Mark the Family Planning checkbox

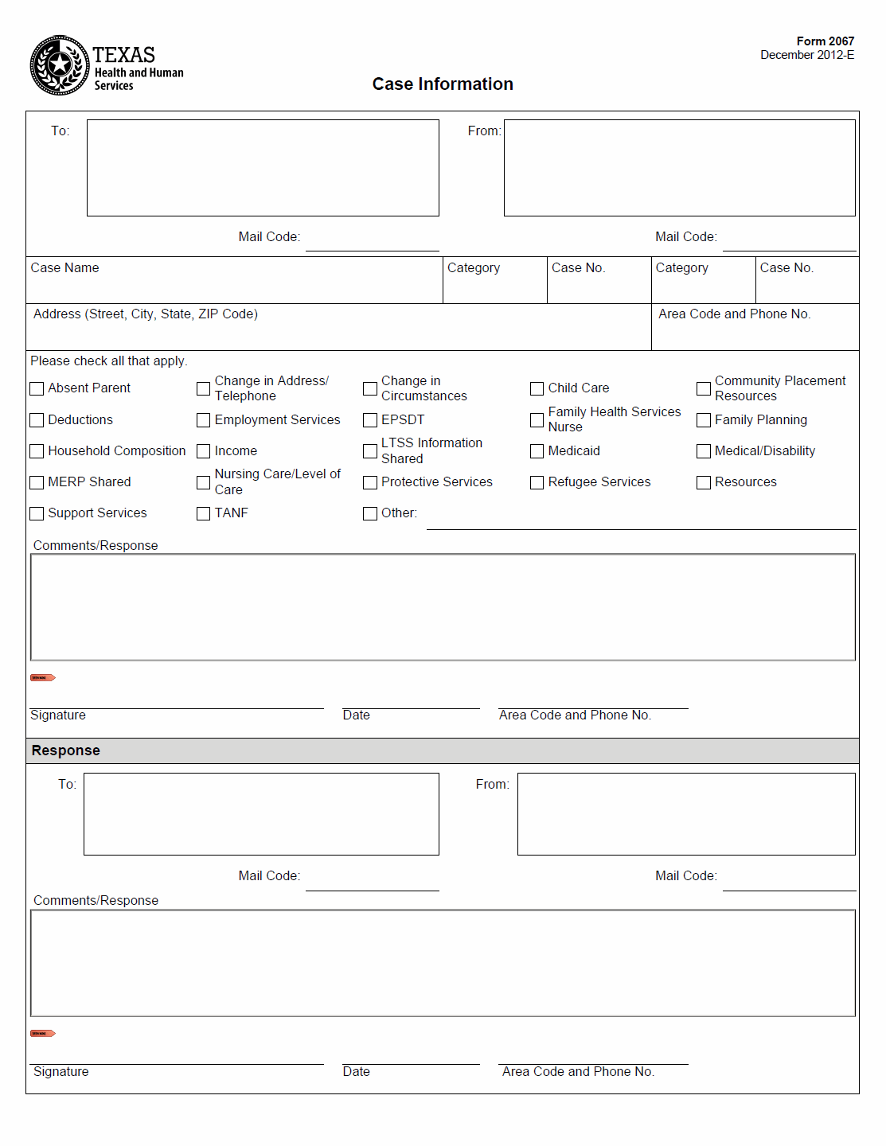coord(704,420)
